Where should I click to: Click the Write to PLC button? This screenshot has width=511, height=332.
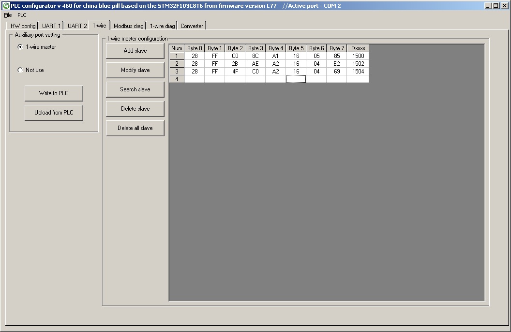(54, 93)
